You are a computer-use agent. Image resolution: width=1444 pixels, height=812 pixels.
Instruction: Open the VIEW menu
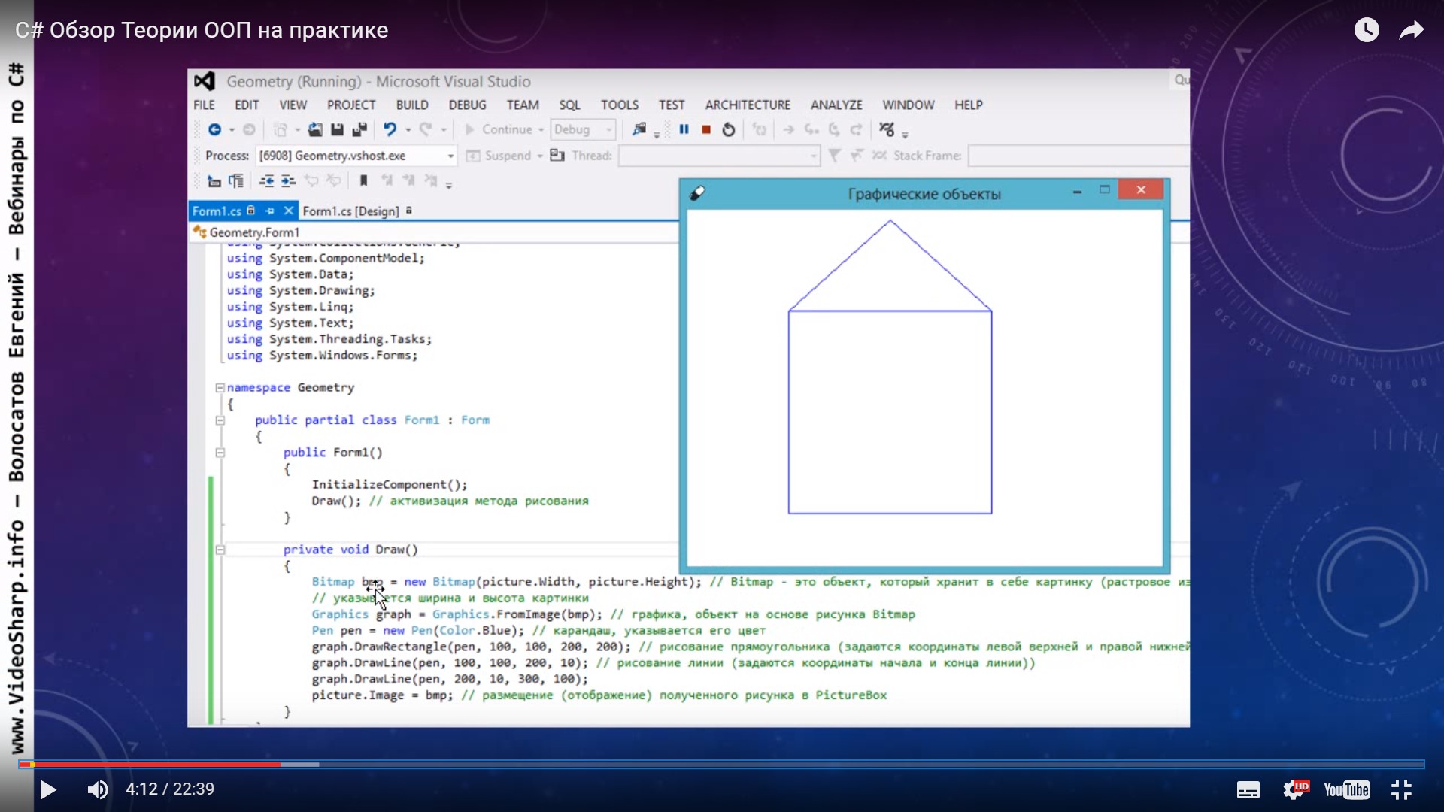pyautogui.click(x=293, y=105)
